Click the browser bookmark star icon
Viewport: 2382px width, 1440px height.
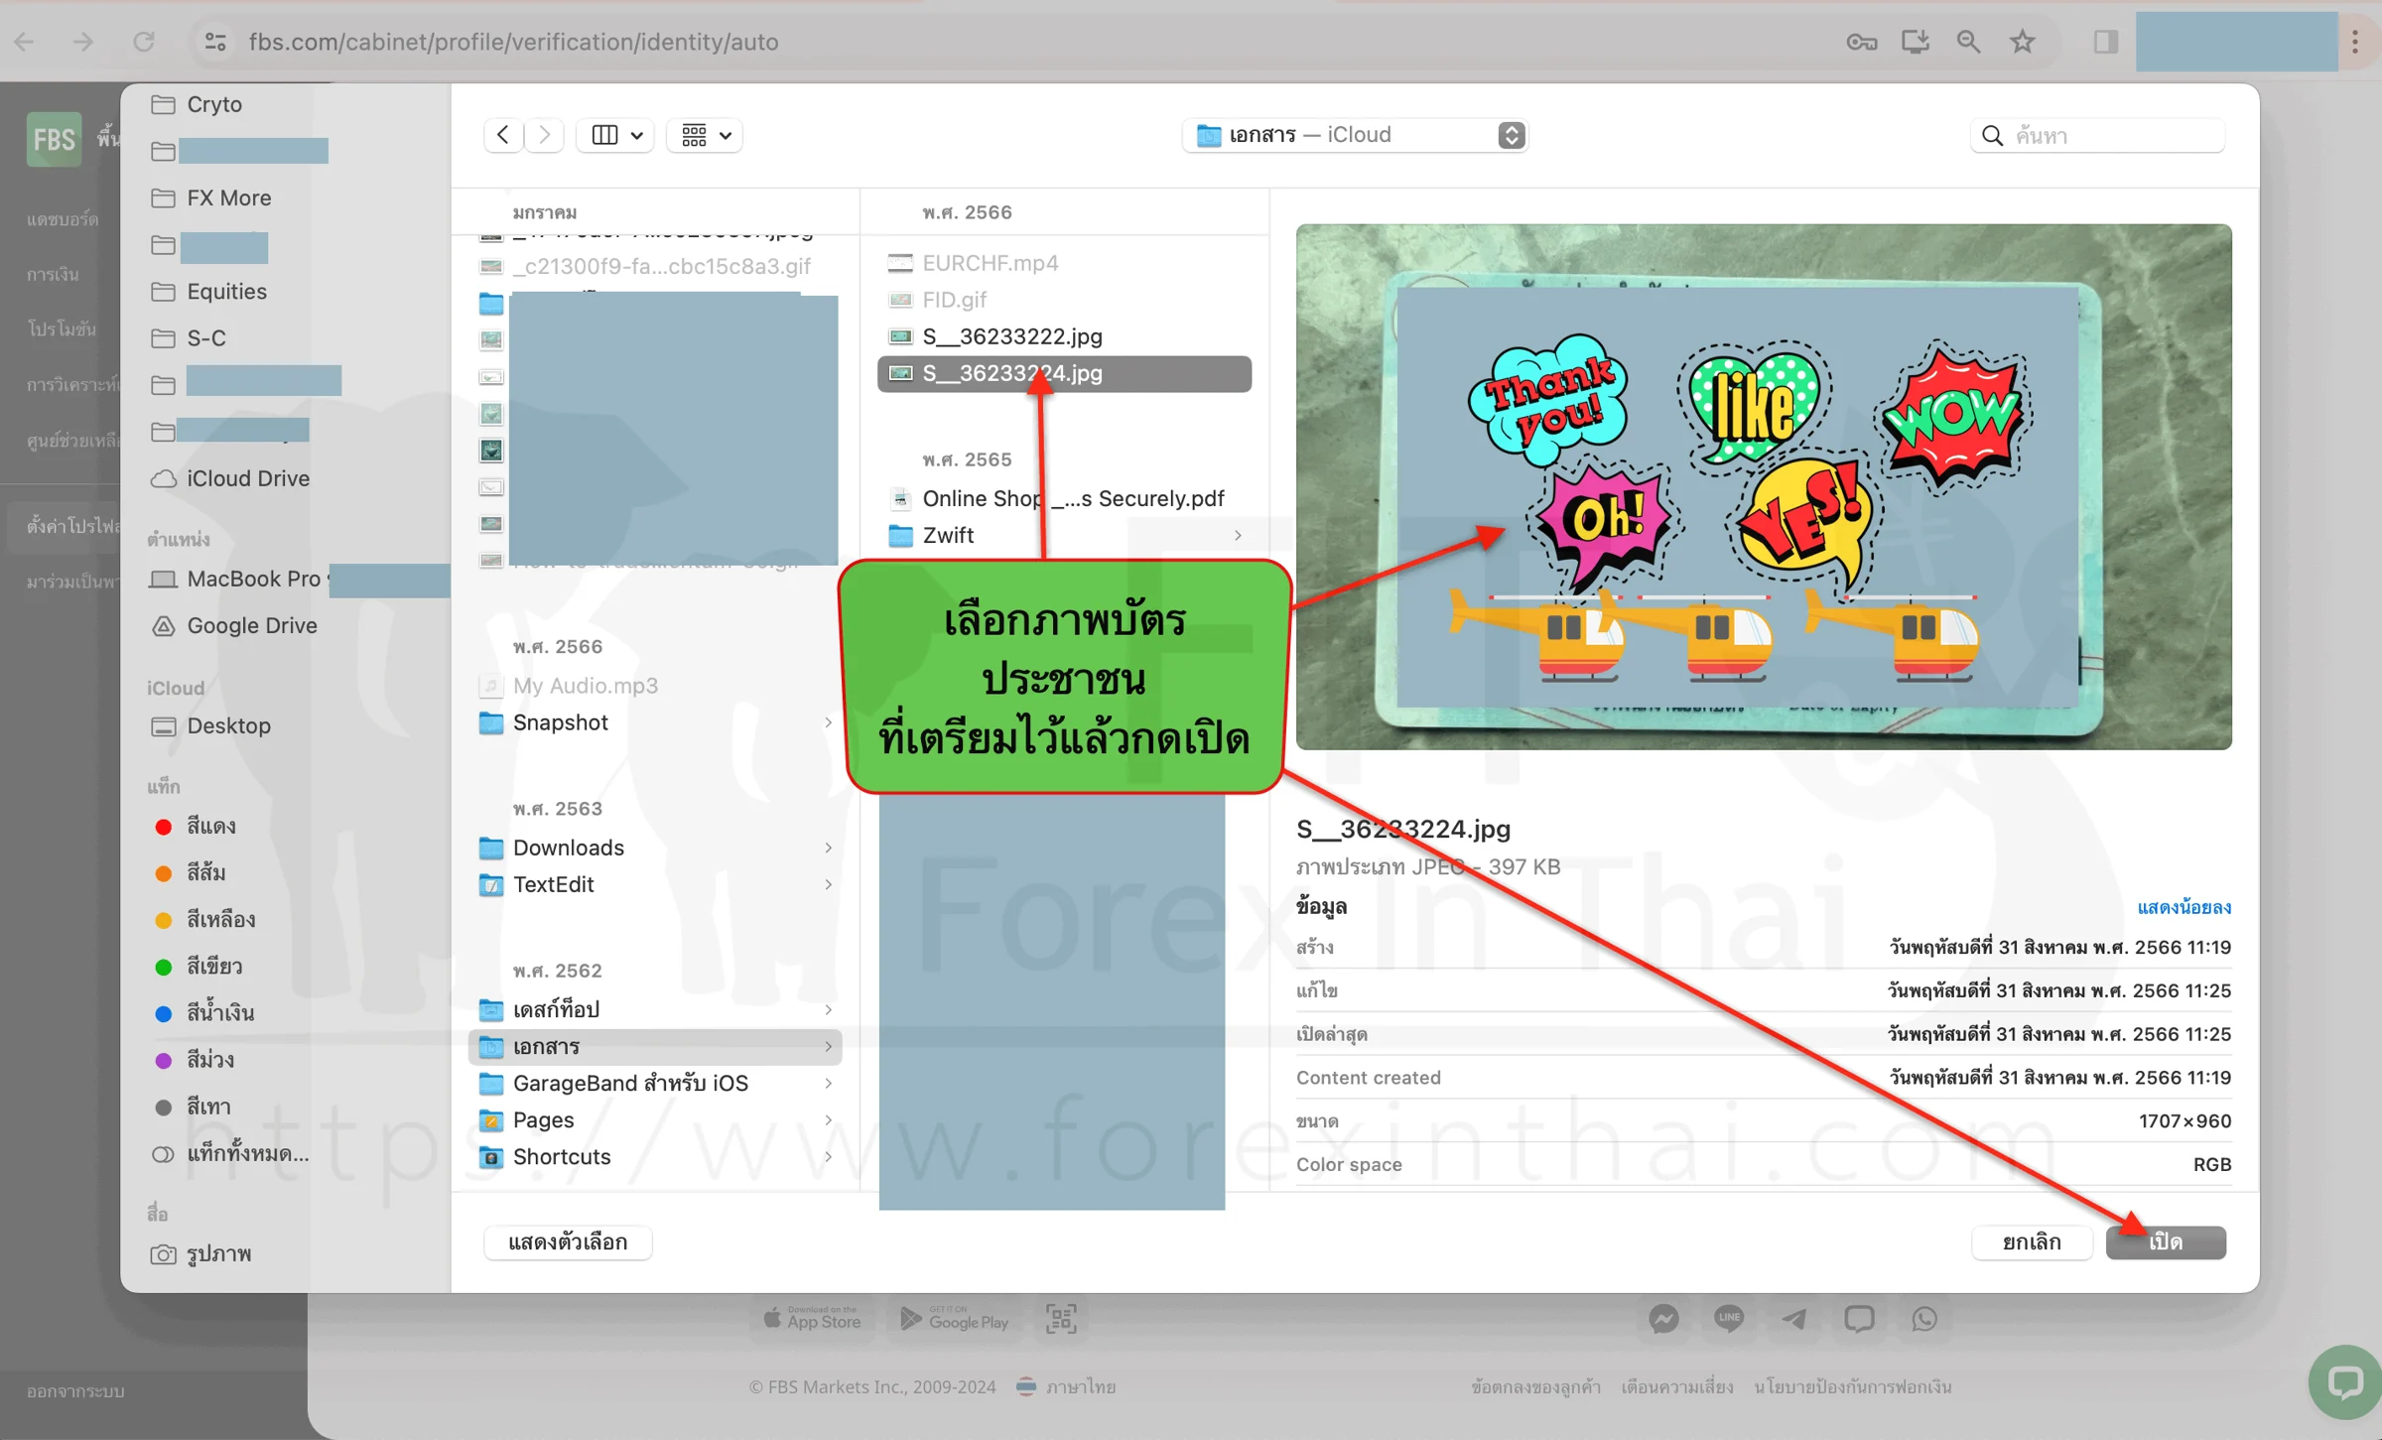[x=2023, y=42]
